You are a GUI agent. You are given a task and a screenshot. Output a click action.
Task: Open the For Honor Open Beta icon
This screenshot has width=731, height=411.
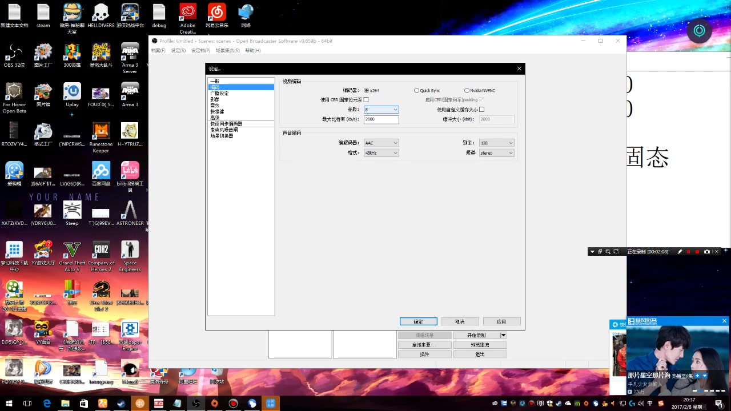14,98
